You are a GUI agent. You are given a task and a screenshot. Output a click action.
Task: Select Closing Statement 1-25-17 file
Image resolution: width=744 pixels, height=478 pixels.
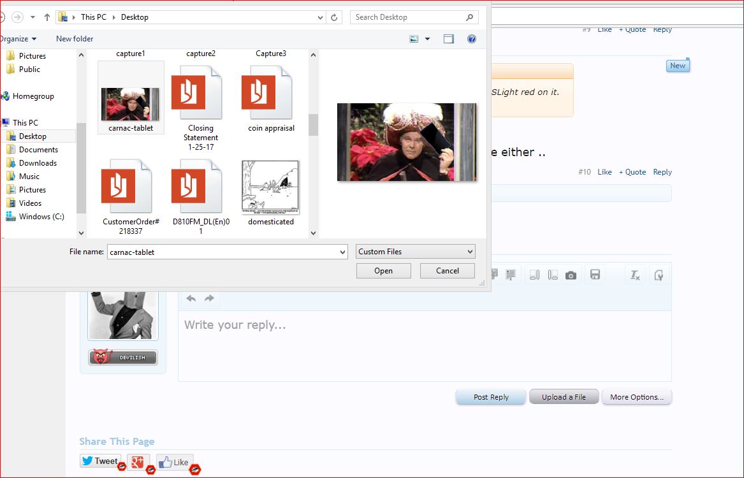(200, 108)
